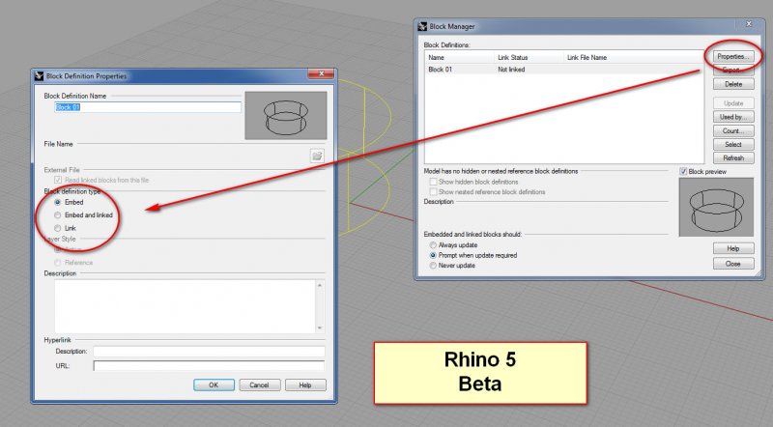The height and width of the screenshot is (427, 773).
Task: Select Prompt when update required
Action: click(x=433, y=255)
